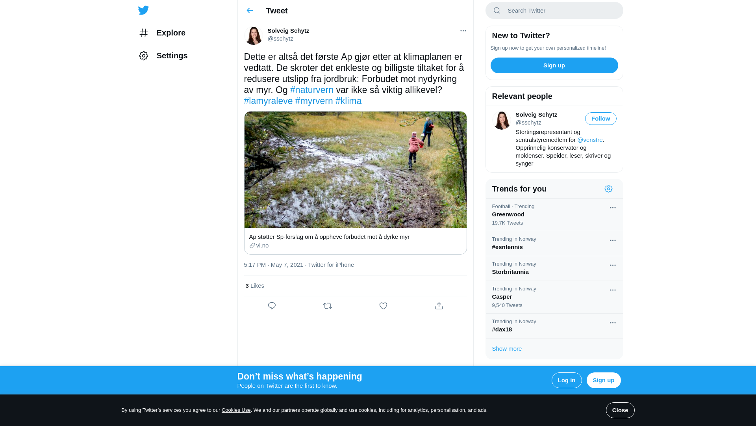Like the tweet with heart icon
This screenshot has width=756, height=426.
(383, 306)
